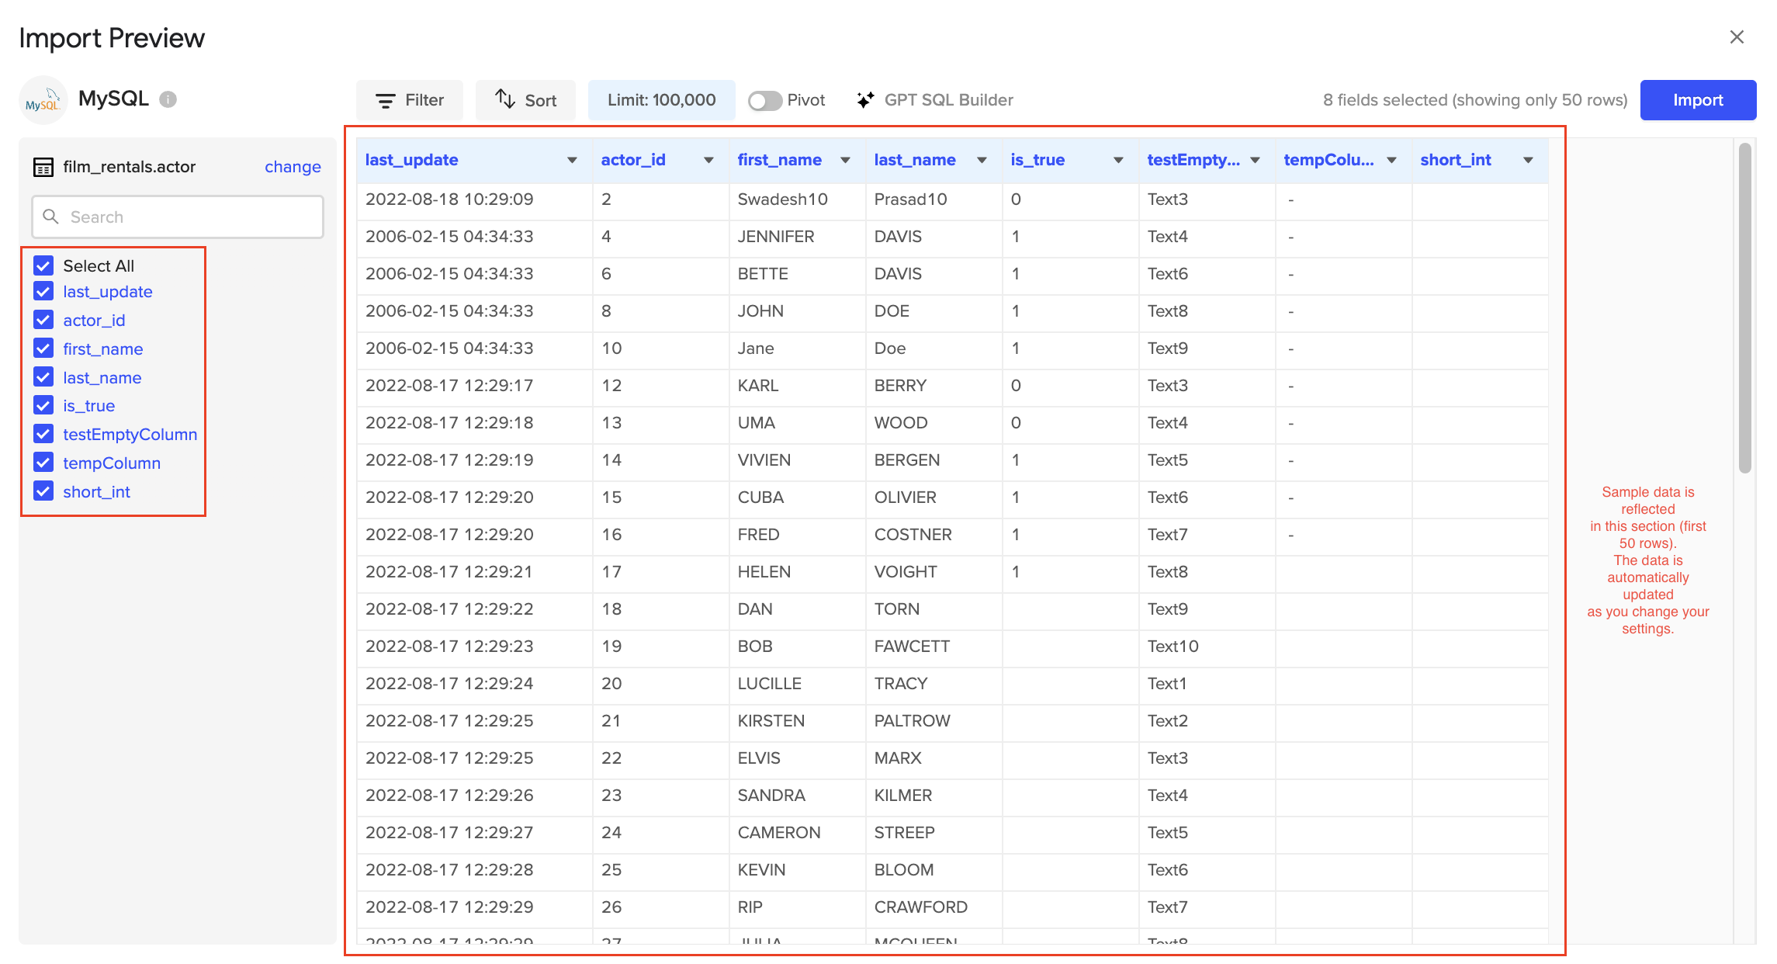The image size is (1777, 964).
Task: Open the short_int column dropdown arrow
Action: tap(1528, 160)
